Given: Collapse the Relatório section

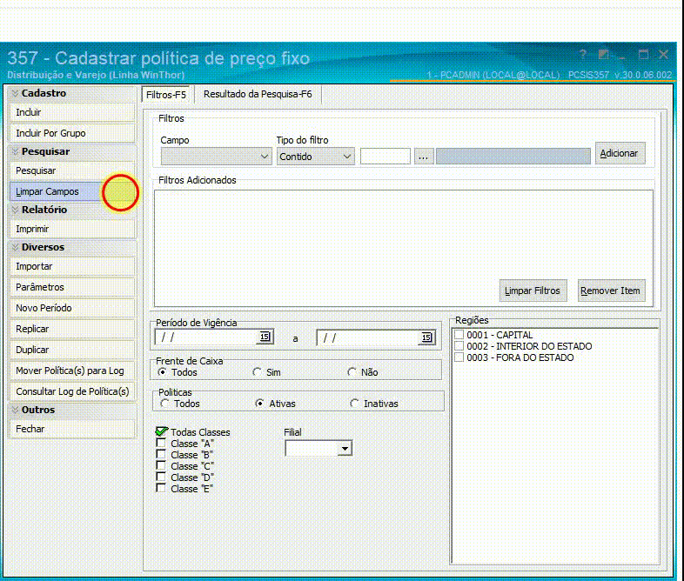Looking at the screenshot, I should coord(16,210).
